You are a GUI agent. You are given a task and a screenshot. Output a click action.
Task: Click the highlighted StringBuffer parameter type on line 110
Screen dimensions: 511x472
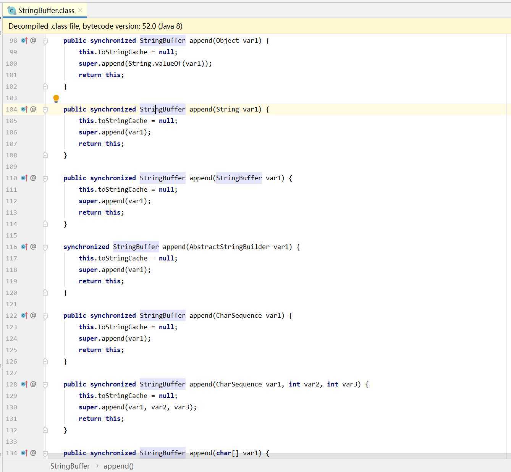pos(239,178)
